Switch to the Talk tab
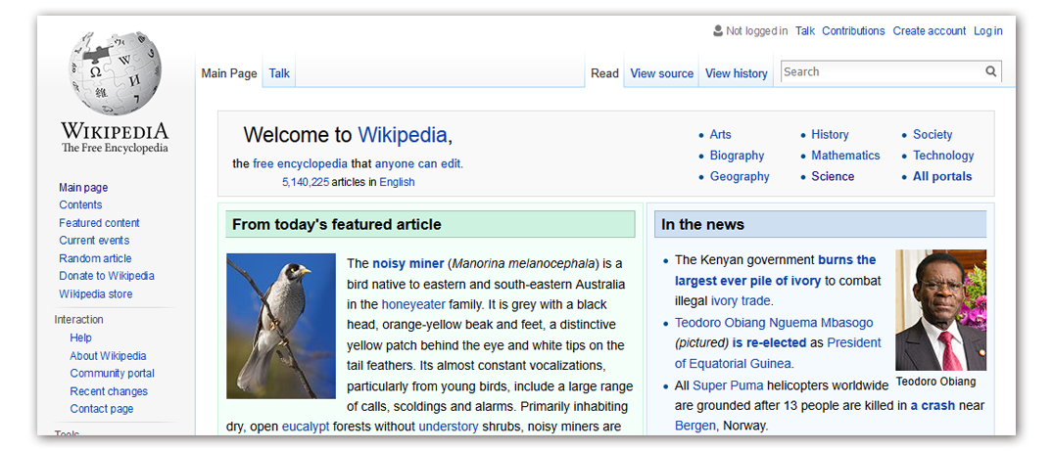Image resolution: width=1053 pixels, height=451 pixels. coord(279,73)
